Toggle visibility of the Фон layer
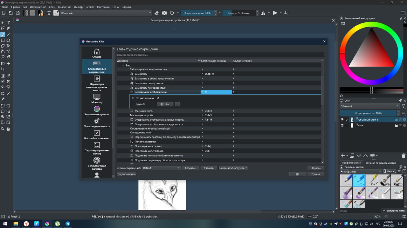Screen dimensions: 407x228 pyautogui.click(x=342, y=125)
